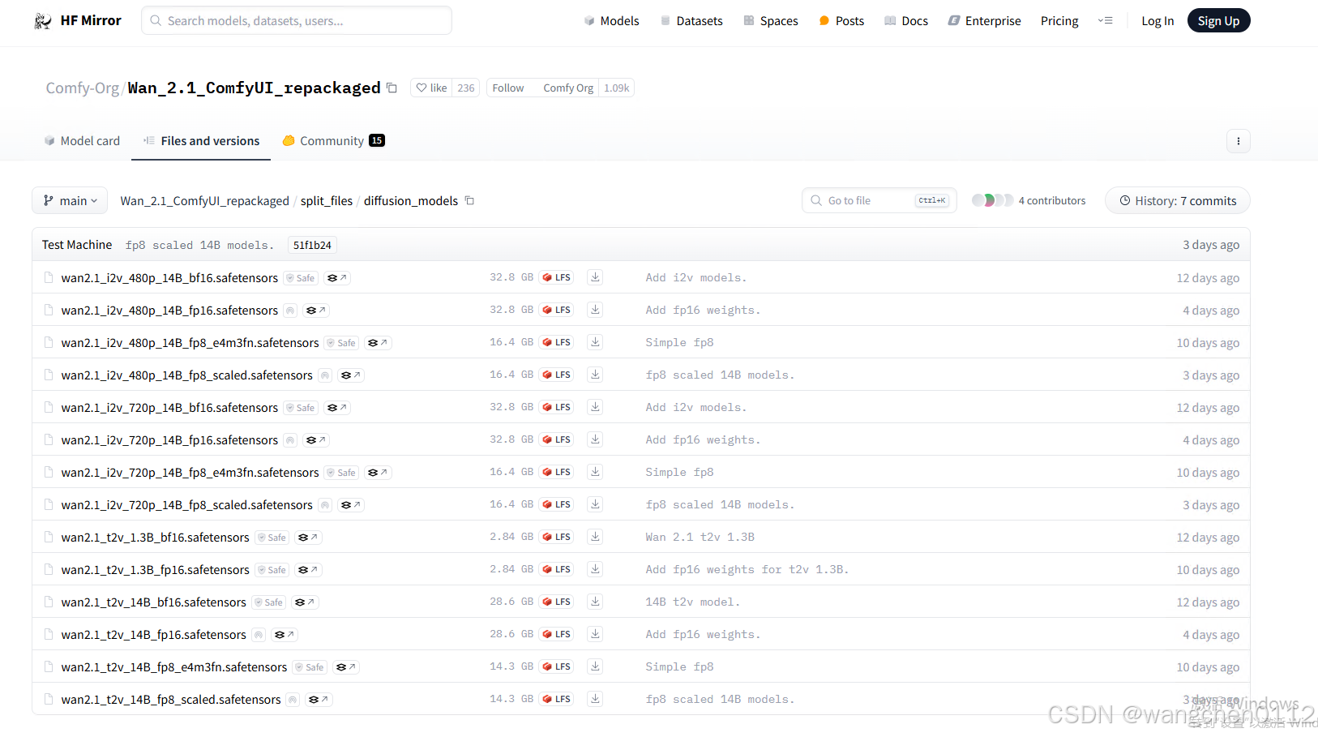Select the Files and versions tab
The width and height of the screenshot is (1318, 737).
coord(201,141)
